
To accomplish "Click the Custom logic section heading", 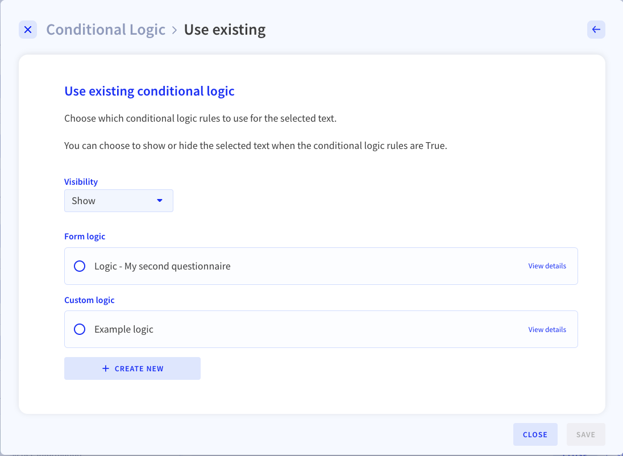I will [x=89, y=300].
